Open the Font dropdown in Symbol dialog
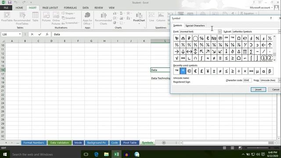 tap(220, 32)
